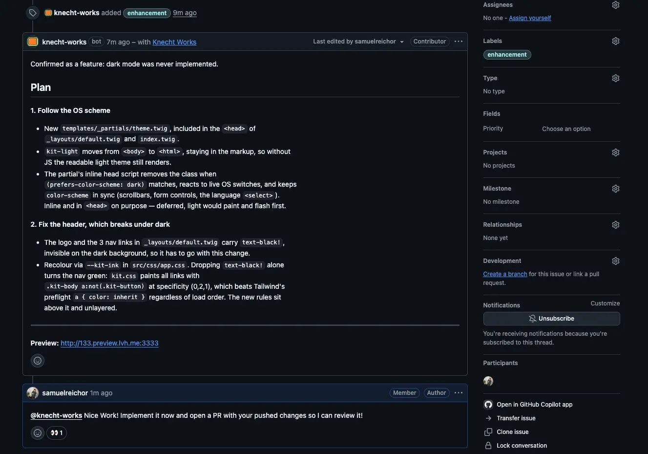Open the preview URL link
Screen dimensions: 648x454
coord(109,343)
